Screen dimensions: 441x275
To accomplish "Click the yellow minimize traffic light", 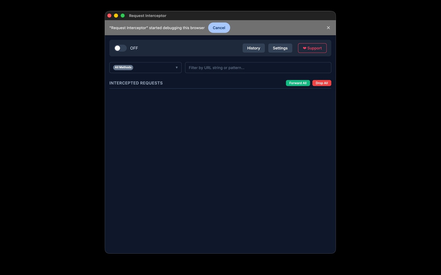I will [116, 15].
